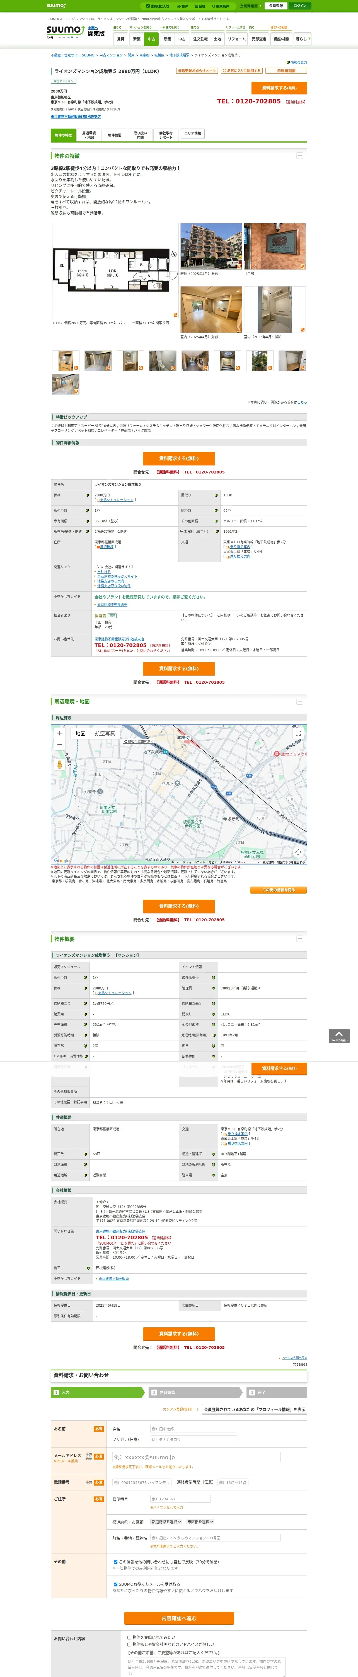Zoom in on the map
Image resolution: width=358 pixels, height=1677 pixels.
60,733
